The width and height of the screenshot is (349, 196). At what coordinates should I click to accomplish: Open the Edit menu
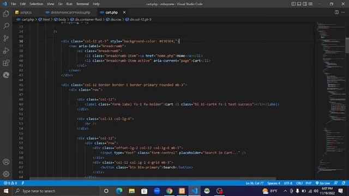(x=23, y=4)
